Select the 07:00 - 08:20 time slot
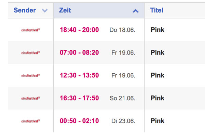 coord(79,52)
